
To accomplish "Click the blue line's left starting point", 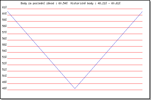I will [x=7, y=11].
